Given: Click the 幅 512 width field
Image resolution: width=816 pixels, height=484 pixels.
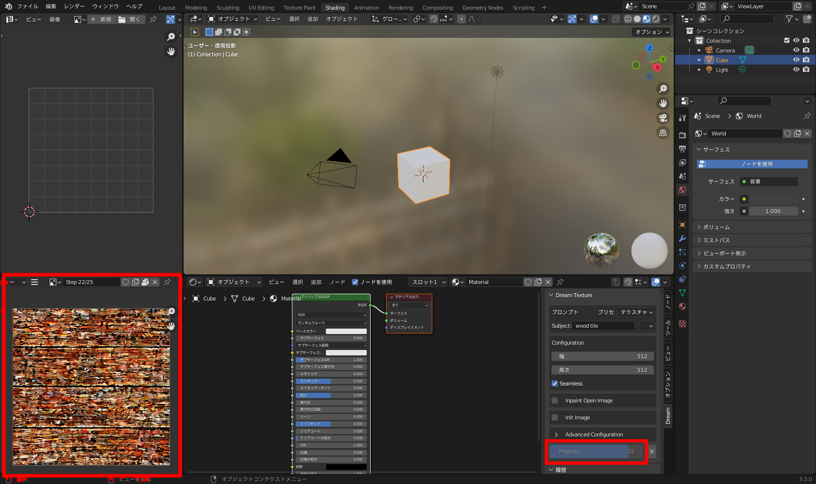Looking at the screenshot, I should (603, 356).
